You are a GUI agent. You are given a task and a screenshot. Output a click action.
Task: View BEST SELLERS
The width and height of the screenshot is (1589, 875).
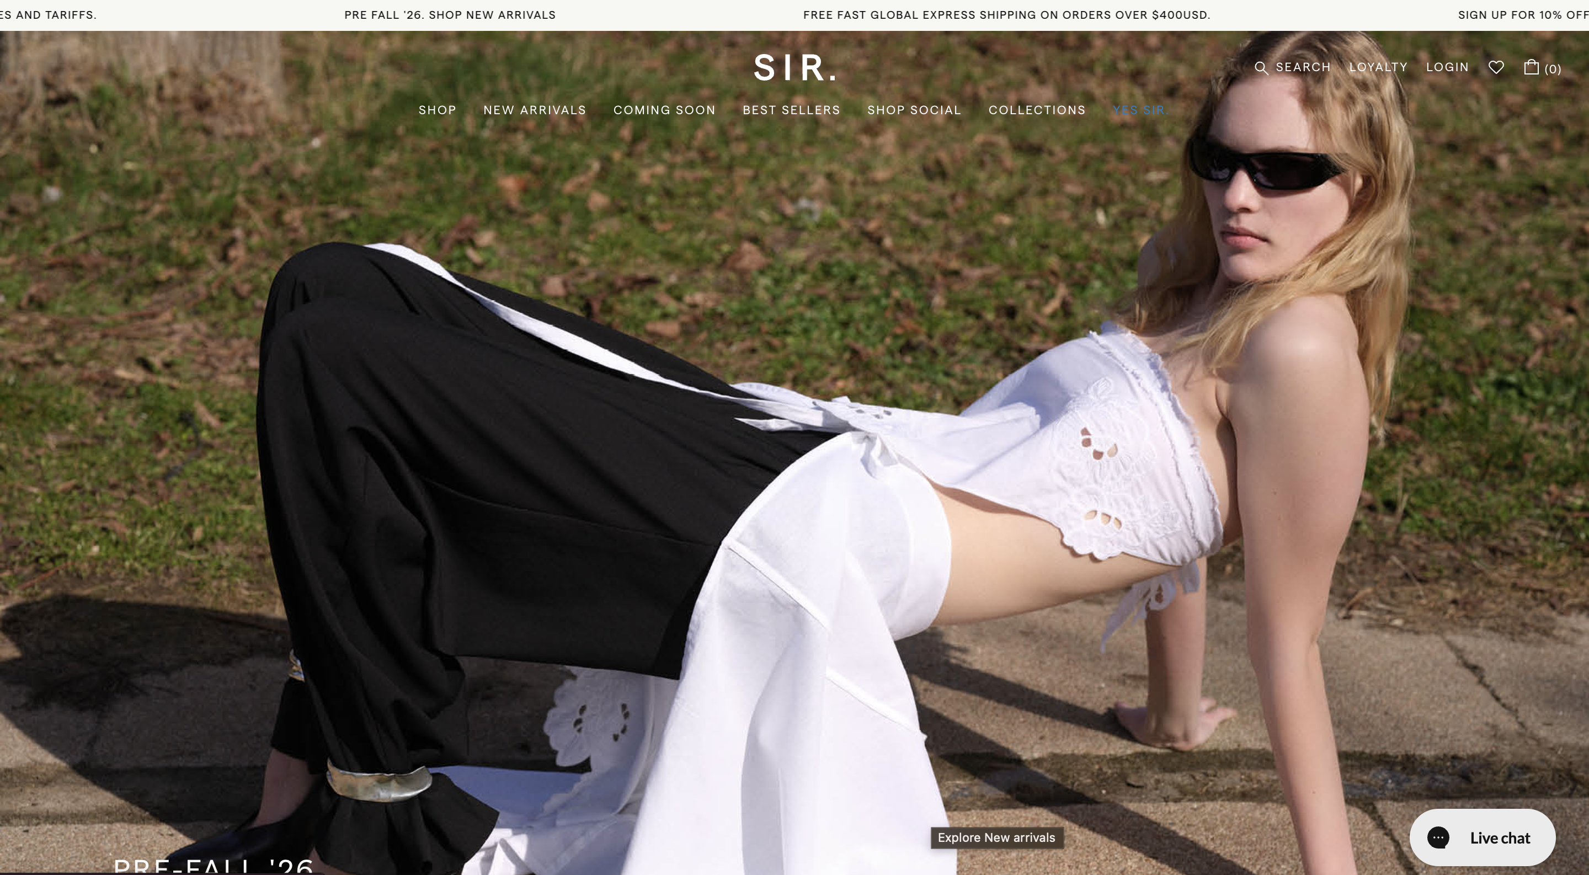click(791, 110)
